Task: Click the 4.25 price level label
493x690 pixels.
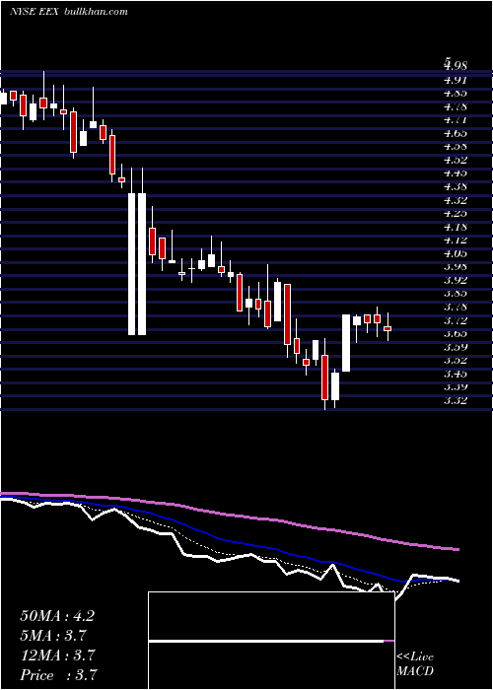Action: (x=456, y=214)
